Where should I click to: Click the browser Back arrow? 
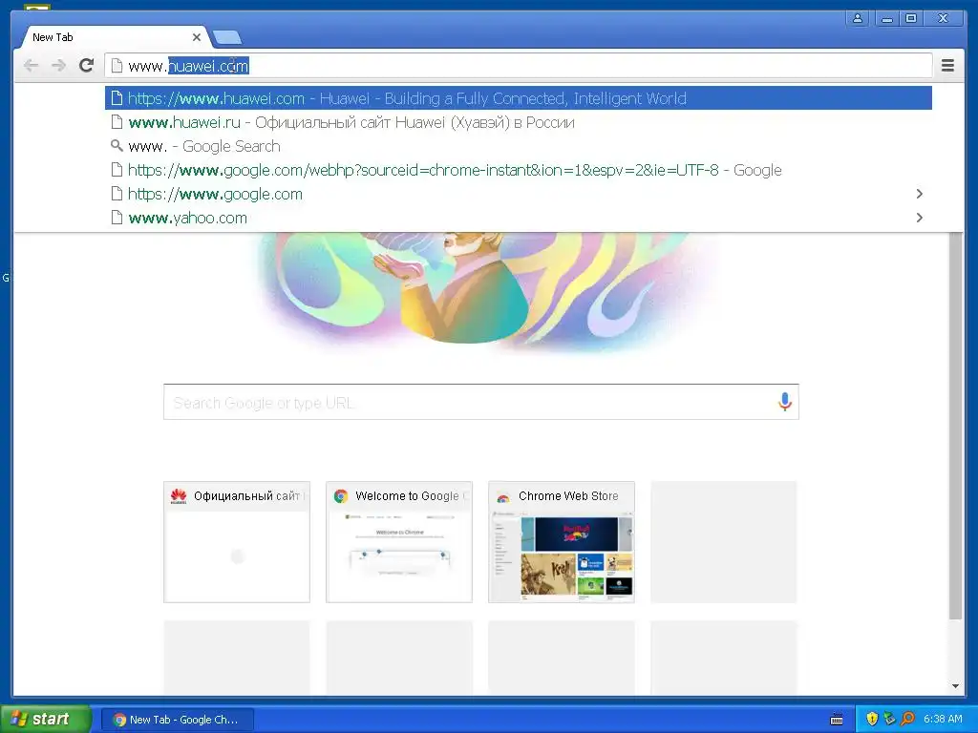click(31, 66)
